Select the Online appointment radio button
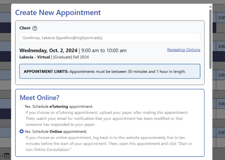This screenshot has width=225, height=160. [22, 132]
